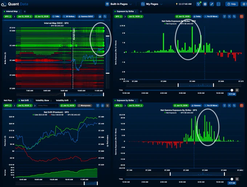247x187 pixels.
Task: Click red reset icon in Gamma Exposure panel
Action: pos(242,105)
